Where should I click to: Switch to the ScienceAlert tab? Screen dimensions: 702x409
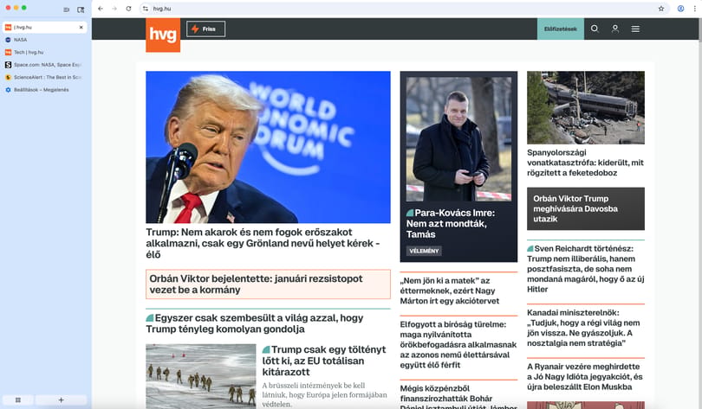[x=45, y=77]
